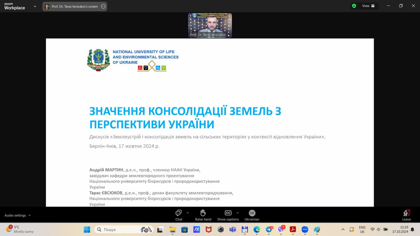
Task: Click the line "завідувач кафедри землевпорядного проектування"
Action: tap(142, 176)
